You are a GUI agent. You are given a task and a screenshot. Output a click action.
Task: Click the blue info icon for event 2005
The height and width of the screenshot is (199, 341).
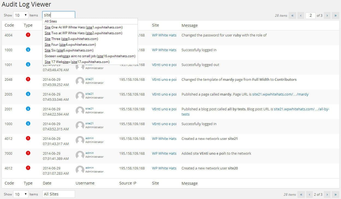point(28,94)
